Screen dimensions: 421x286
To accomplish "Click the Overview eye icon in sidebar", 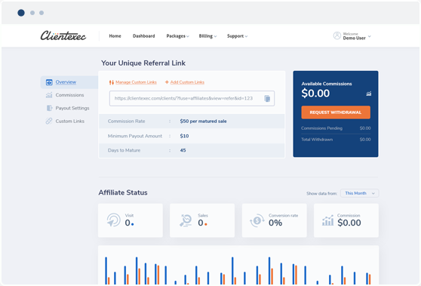I will [x=49, y=82].
